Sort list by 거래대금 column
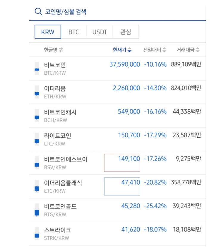Image resolution: width=215 pixels, height=247 pixels. click(188, 50)
